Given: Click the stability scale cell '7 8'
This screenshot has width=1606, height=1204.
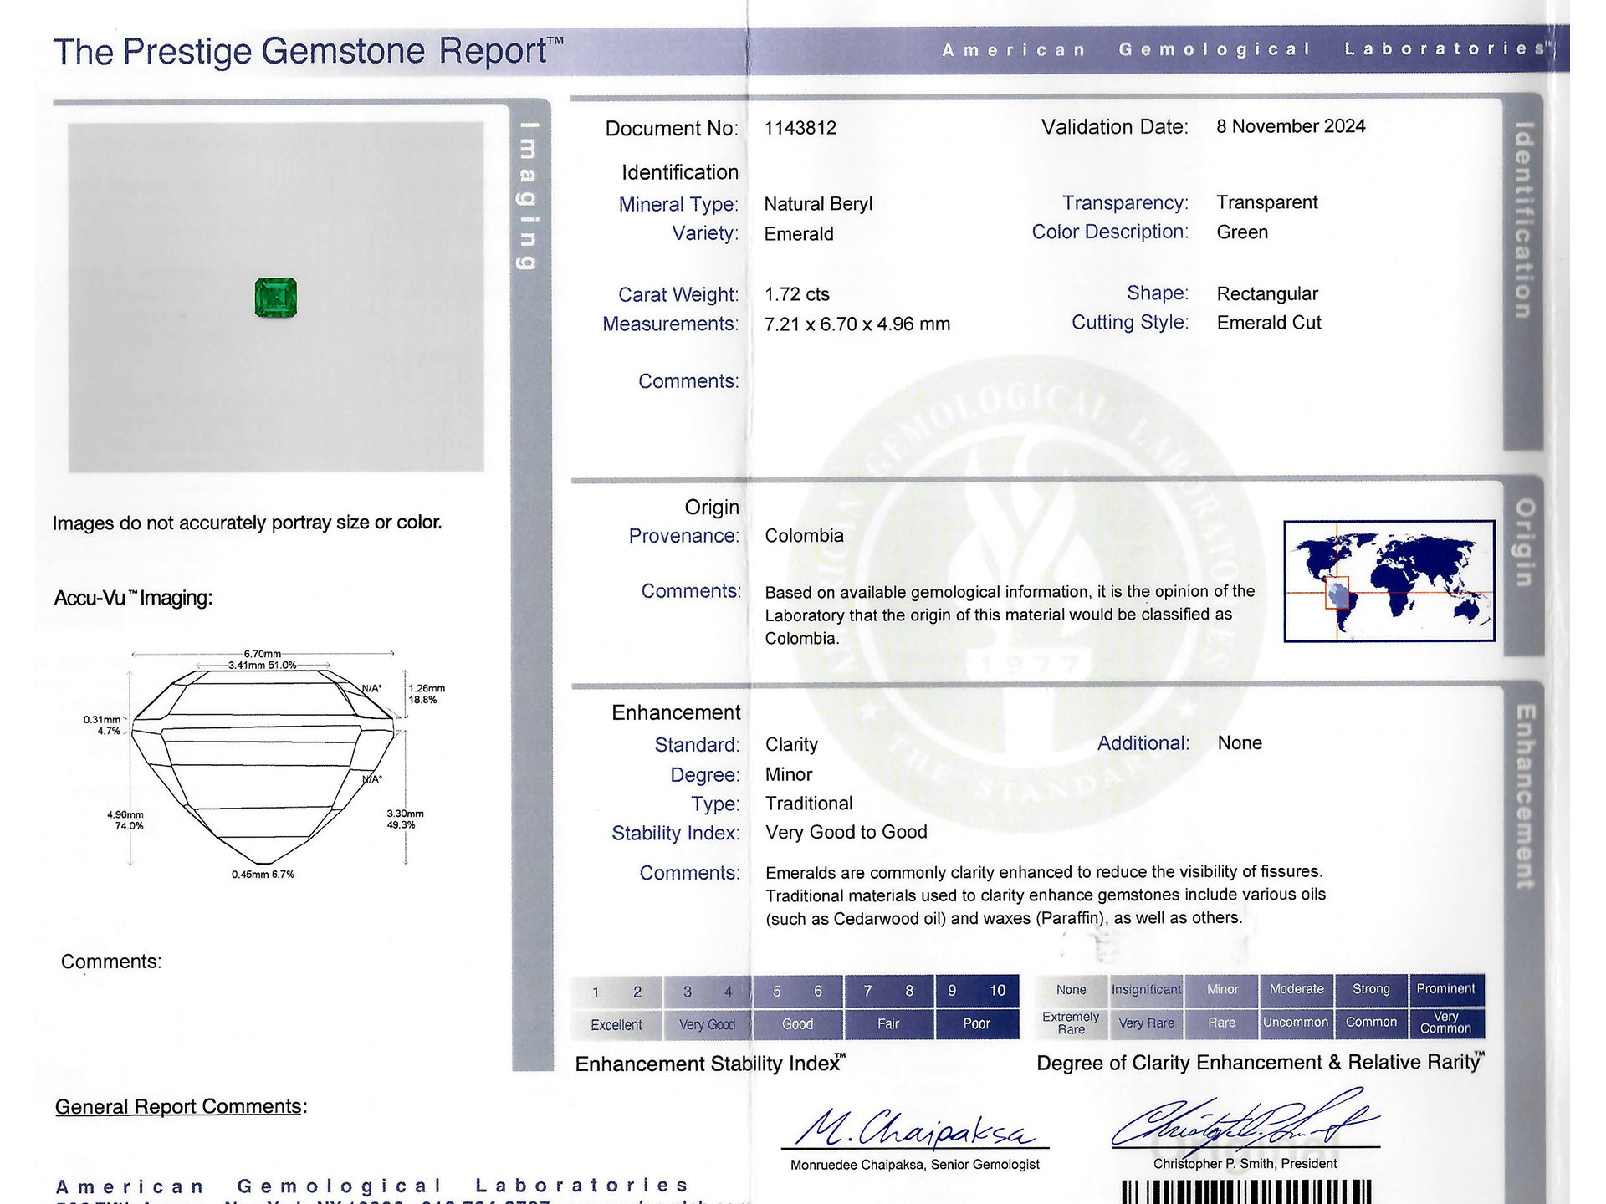Looking at the screenshot, I should (889, 991).
